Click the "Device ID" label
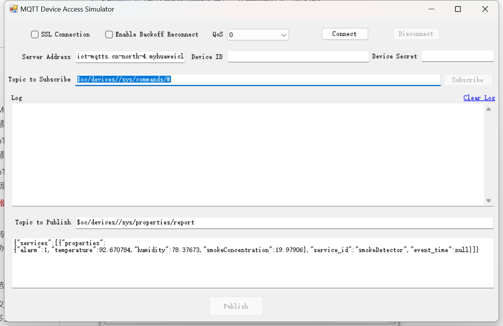Screen dimensions: 503x326 (207, 57)
